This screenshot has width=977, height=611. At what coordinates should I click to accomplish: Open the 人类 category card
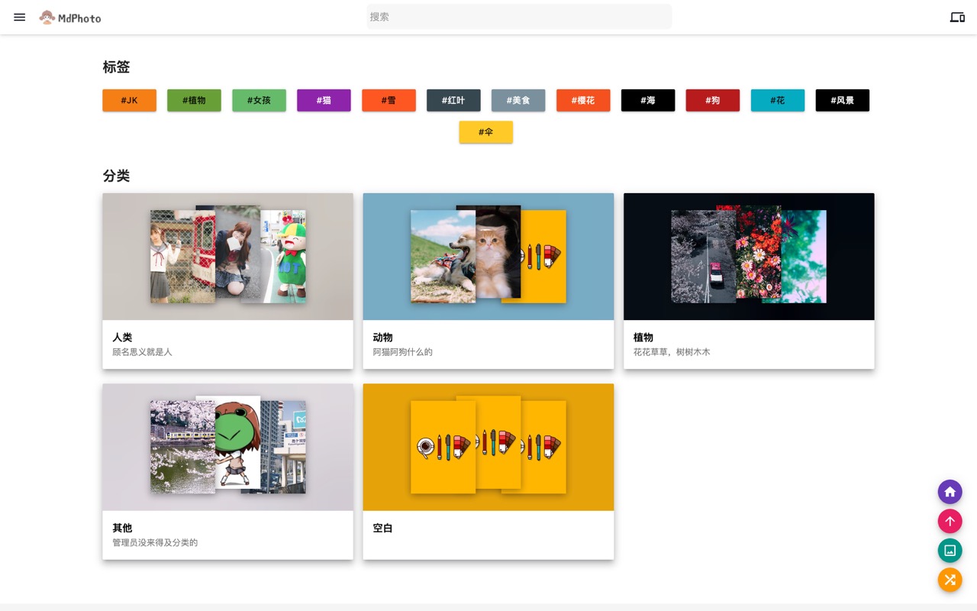[227, 344]
